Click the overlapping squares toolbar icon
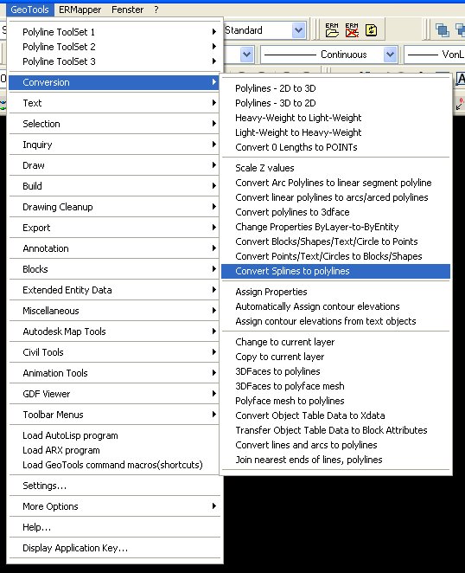 coord(442,30)
